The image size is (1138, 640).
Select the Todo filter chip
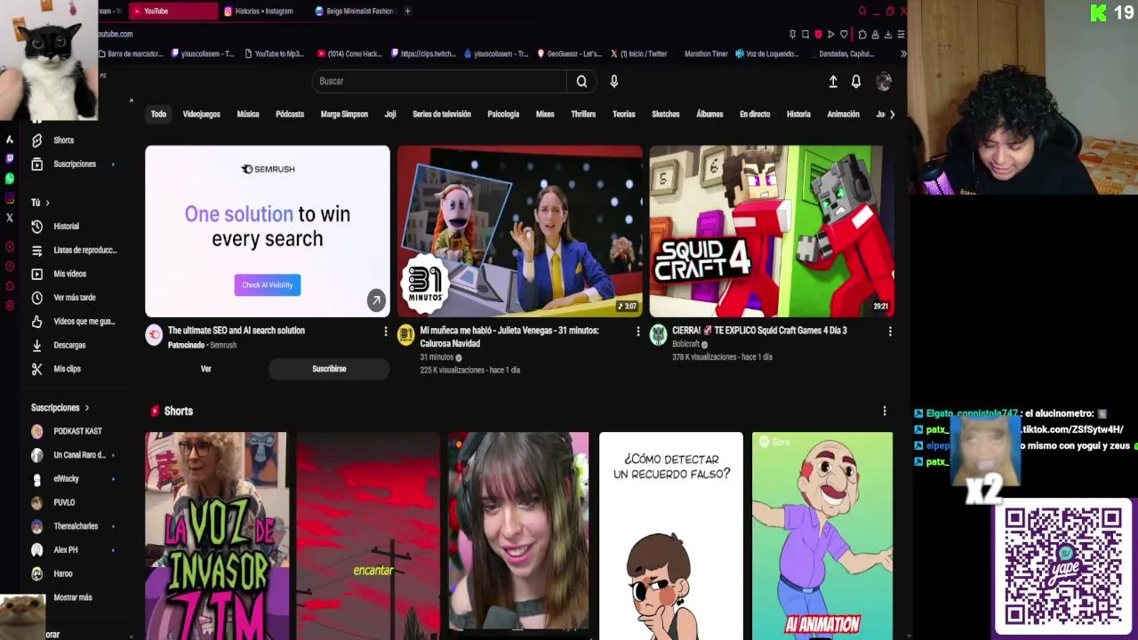tap(158, 115)
